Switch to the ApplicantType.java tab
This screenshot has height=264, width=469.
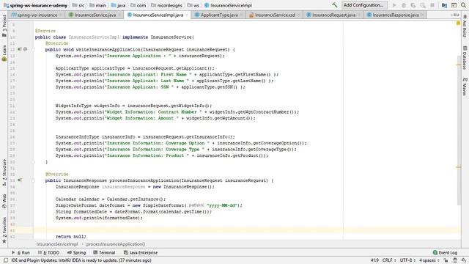point(219,15)
